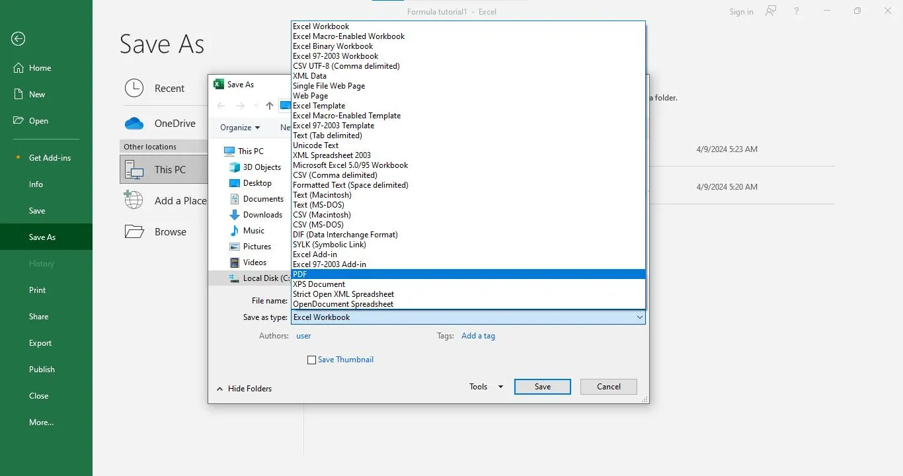Screen dimensions: 903x476
Task: Click the Add a Place icon
Action: coord(134,200)
